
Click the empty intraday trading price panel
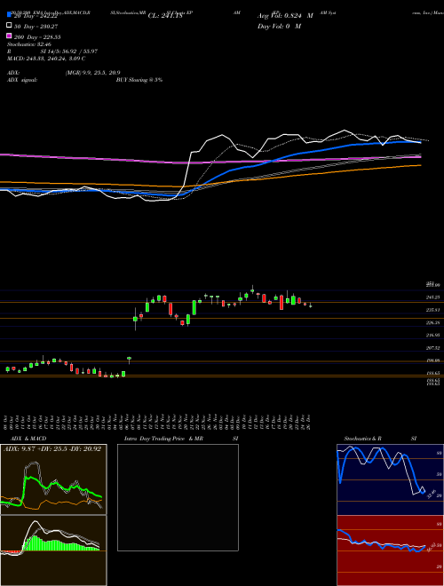click(178, 497)
